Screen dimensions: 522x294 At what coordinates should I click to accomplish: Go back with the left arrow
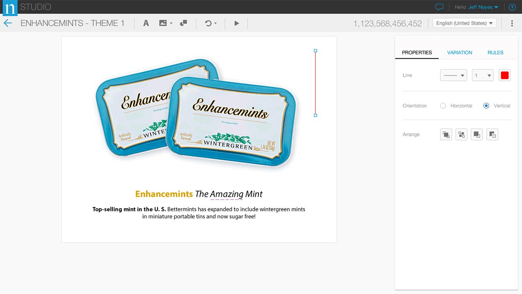click(x=8, y=23)
